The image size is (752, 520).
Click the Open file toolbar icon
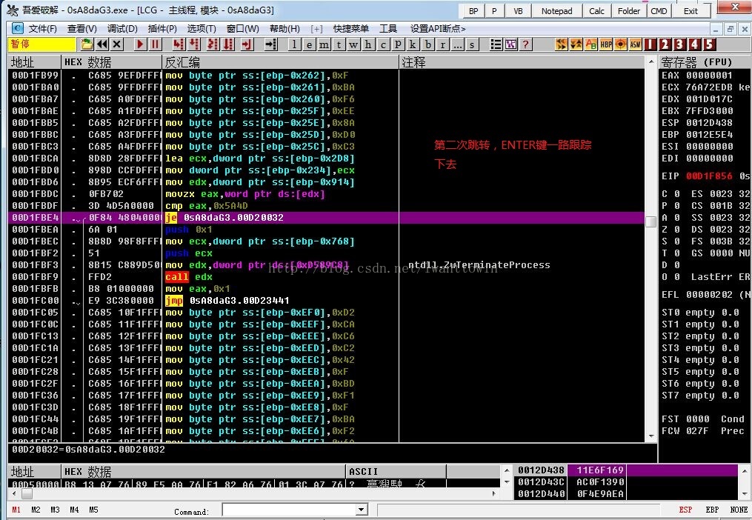87,44
